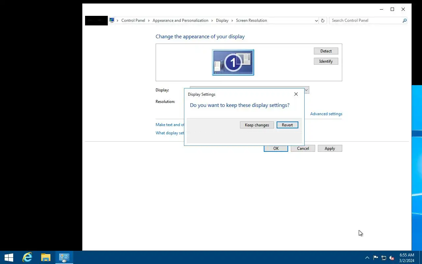The width and height of the screenshot is (422, 264).
Task: Minimize the Screen Resolution window
Action: pyautogui.click(x=381, y=9)
